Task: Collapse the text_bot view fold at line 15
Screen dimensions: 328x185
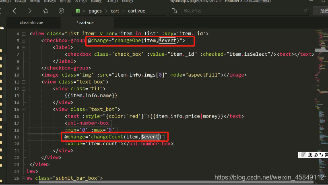Action: click(x=24, y=110)
